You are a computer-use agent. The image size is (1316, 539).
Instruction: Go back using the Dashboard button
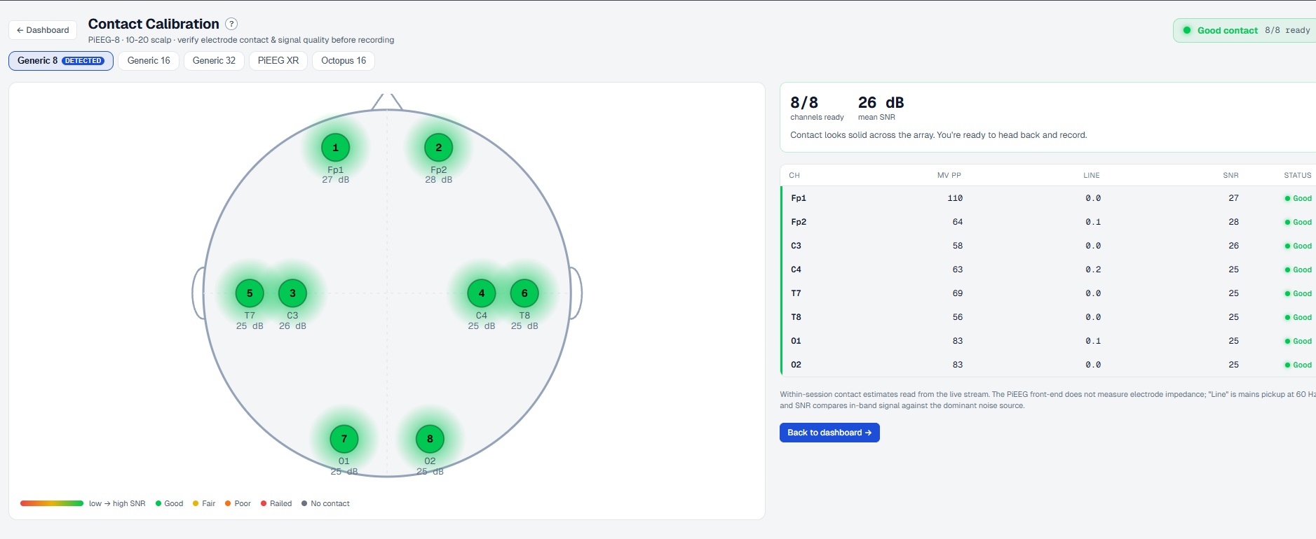pos(43,30)
